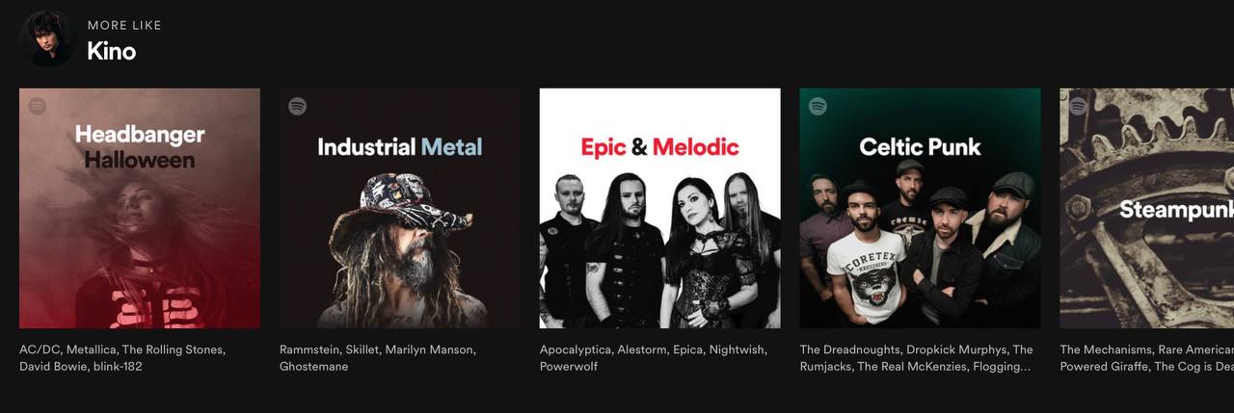
Task: Click the Kino artist name heading
Action: (x=112, y=51)
